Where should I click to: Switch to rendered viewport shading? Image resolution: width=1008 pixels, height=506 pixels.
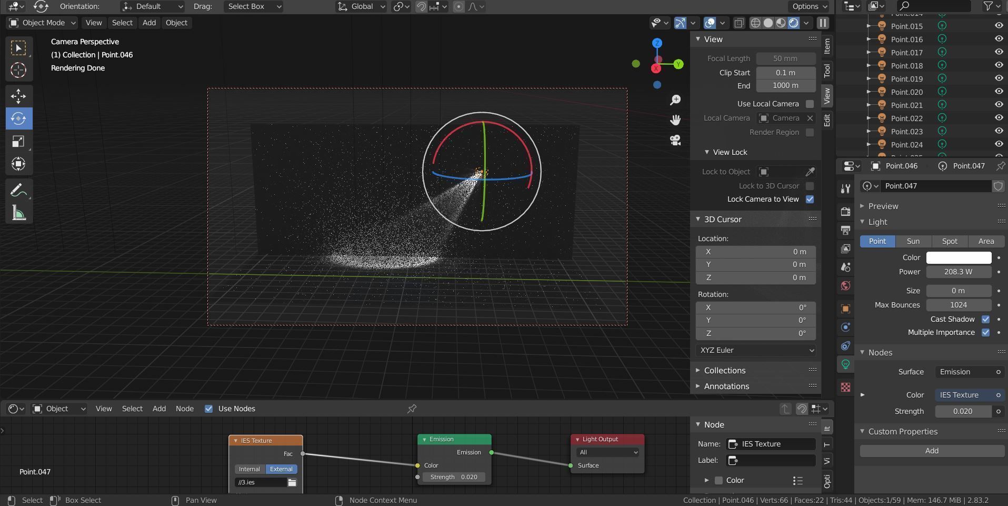tap(793, 23)
